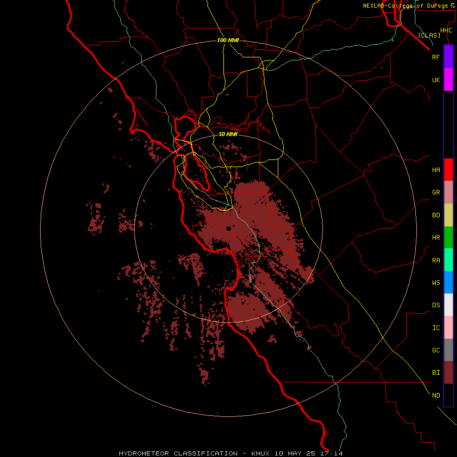The height and width of the screenshot is (457, 457).
Task: Click the BD legend label
Action: click(x=436, y=215)
